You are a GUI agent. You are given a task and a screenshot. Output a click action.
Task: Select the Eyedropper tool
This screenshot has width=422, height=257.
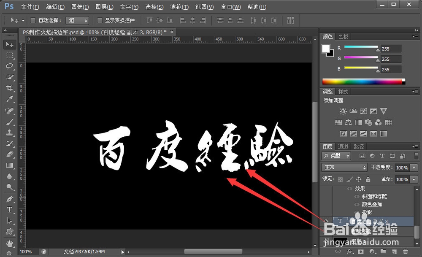point(10,99)
